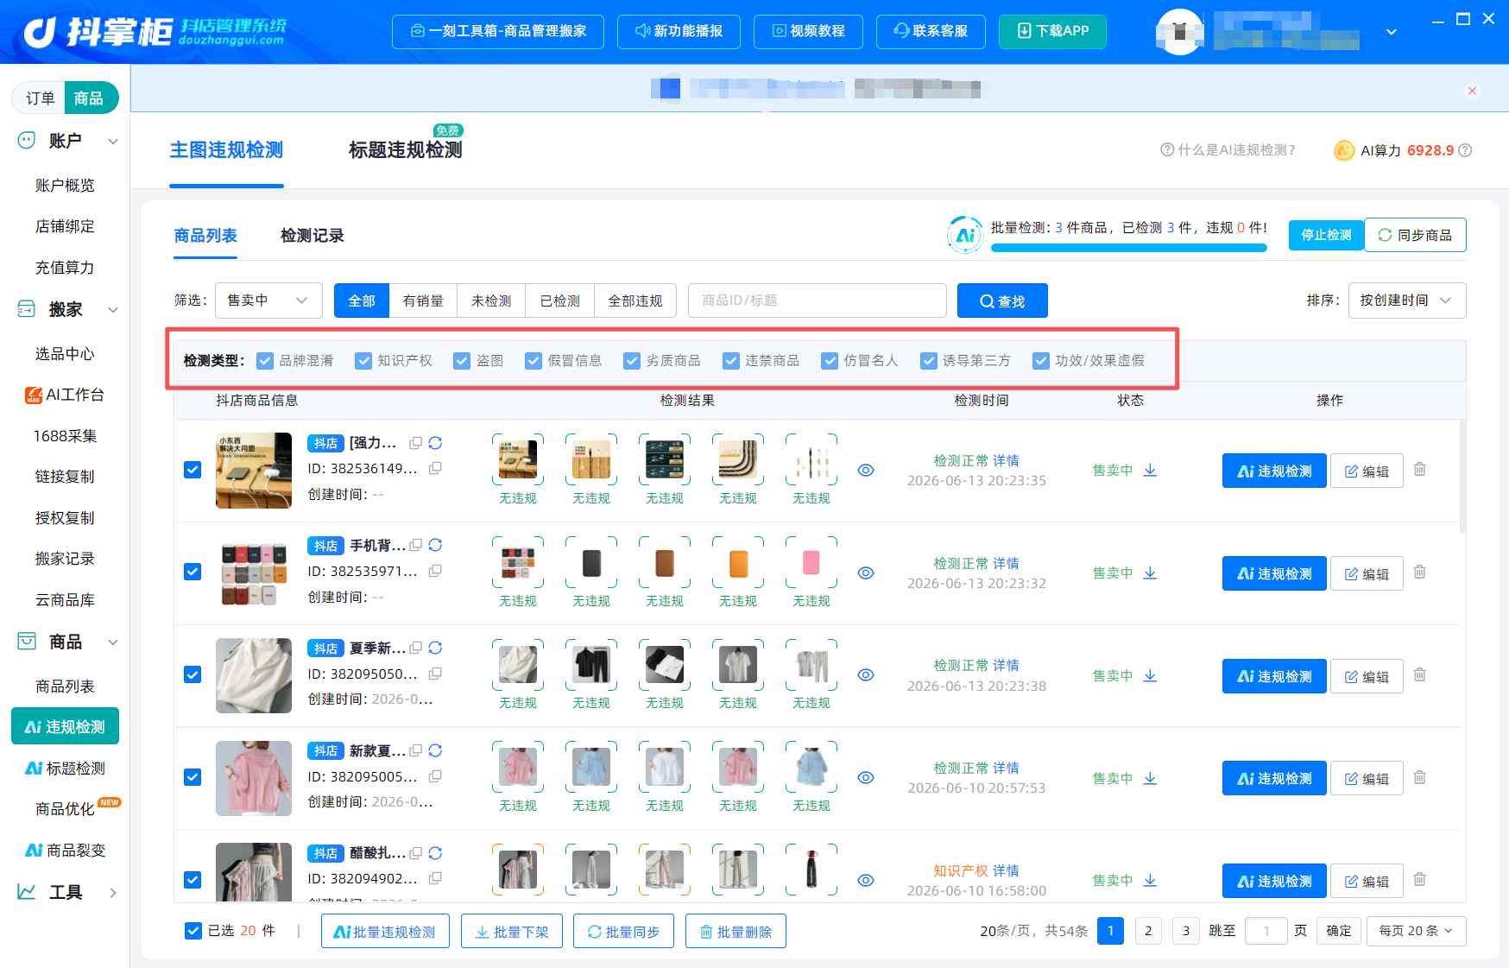Click the AI算力 help question icon

1465,150
